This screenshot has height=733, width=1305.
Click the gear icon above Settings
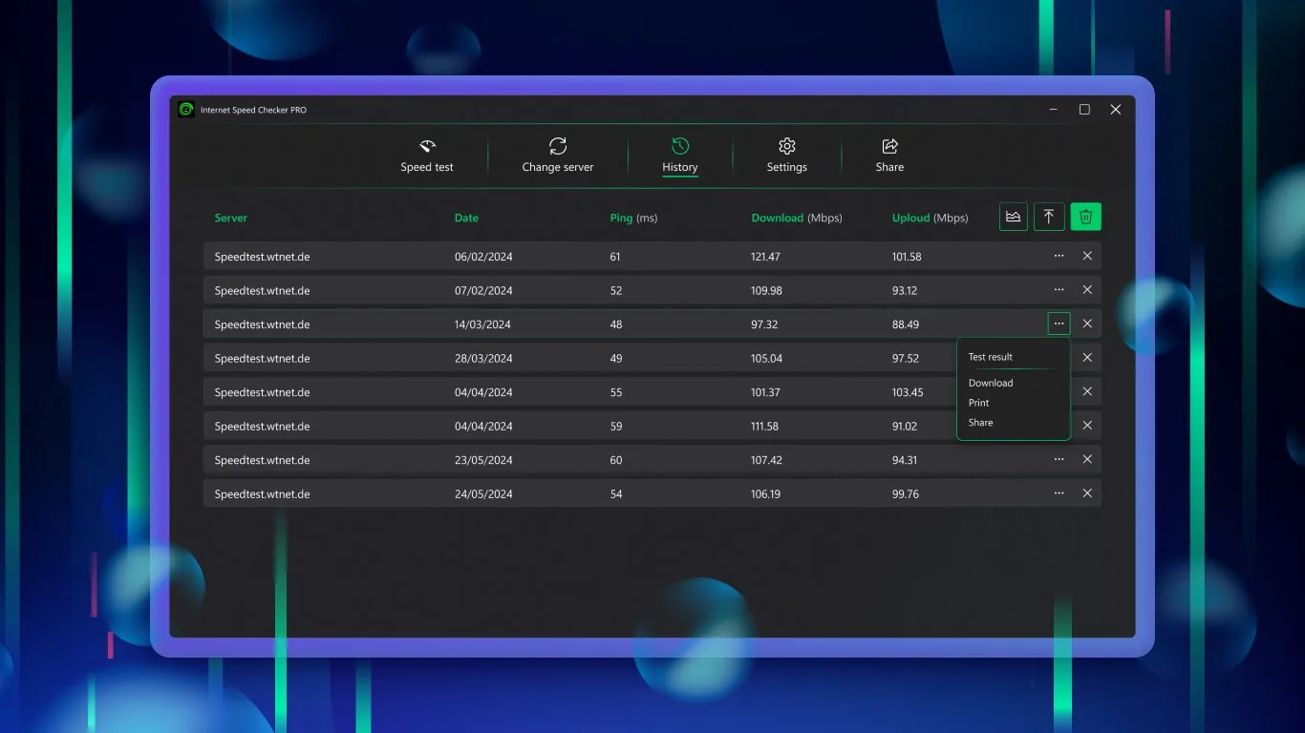(x=787, y=146)
